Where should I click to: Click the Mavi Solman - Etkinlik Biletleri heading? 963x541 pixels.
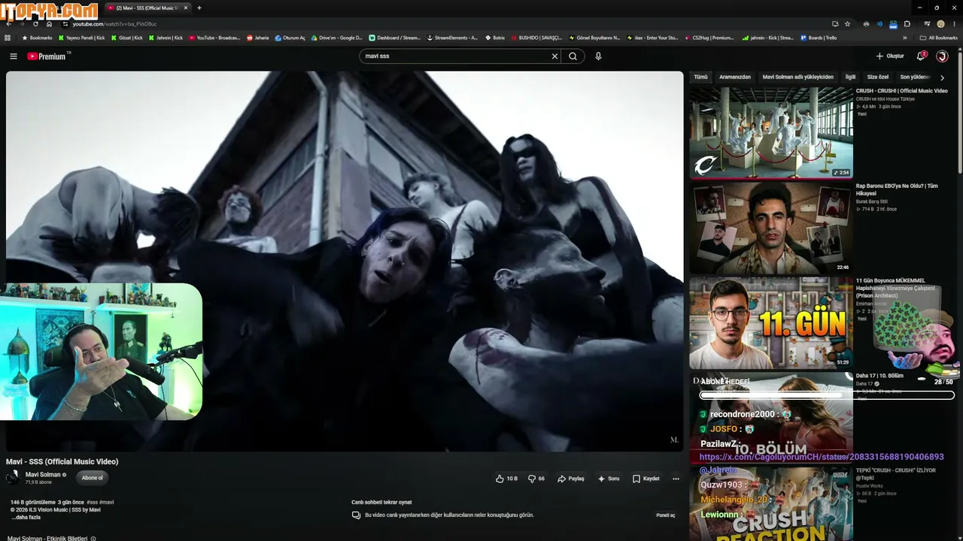[47, 538]
